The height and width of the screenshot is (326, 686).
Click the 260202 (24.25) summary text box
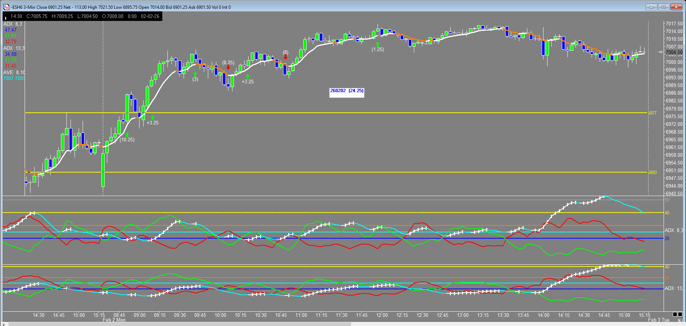347,91
